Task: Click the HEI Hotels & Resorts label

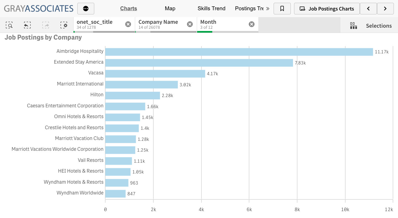Action: pyautogui.click(x=81, y=171)
